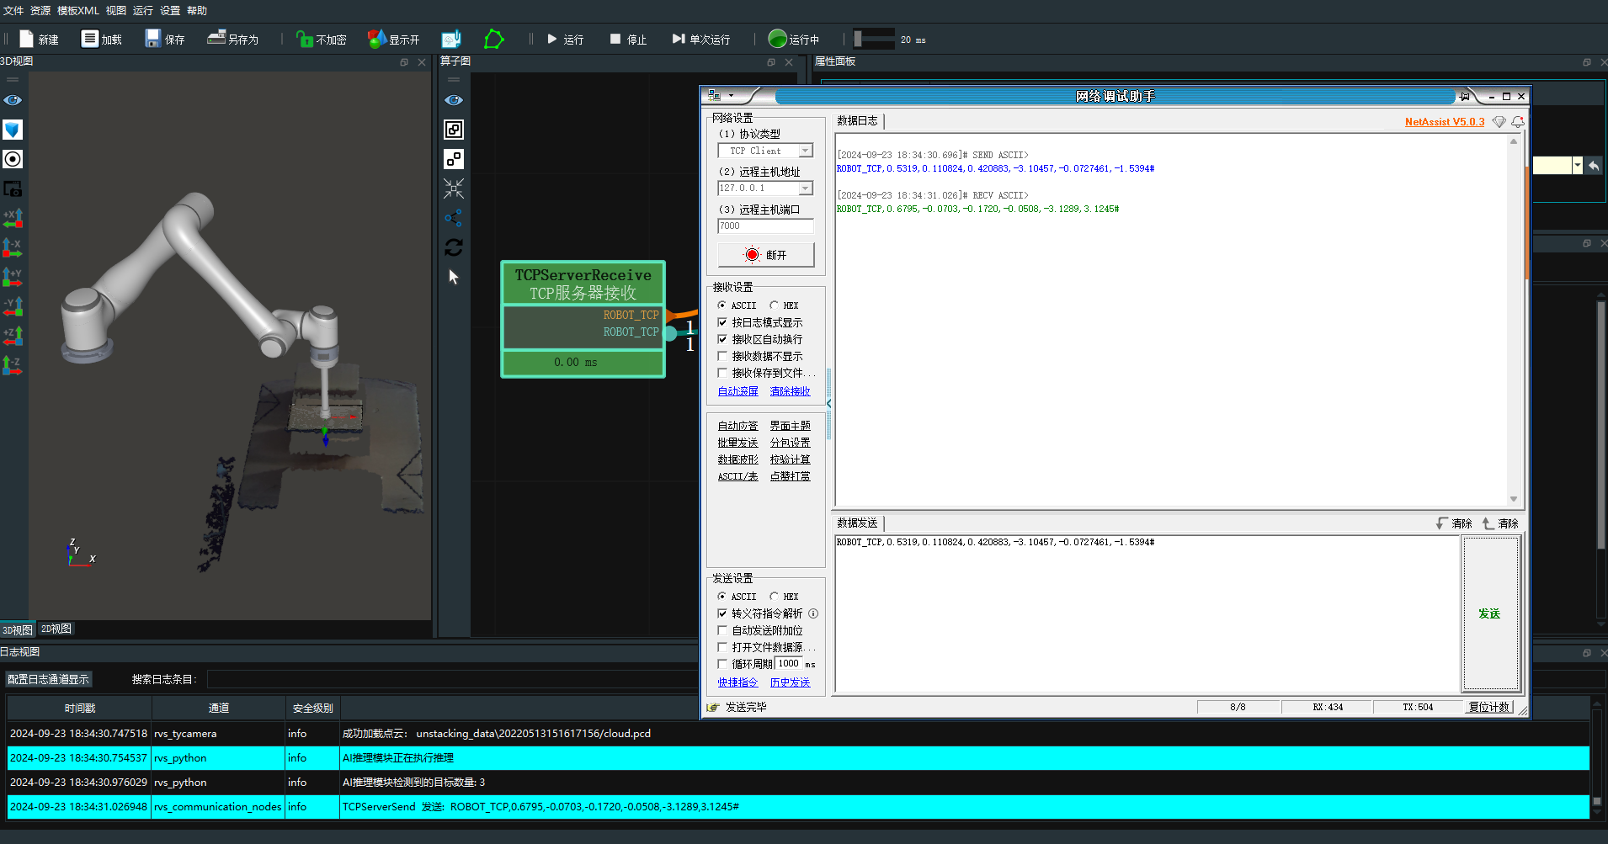Viewport: 1608px width, 844px height.
Task: Click the blue share-nodes icon in 算子图
Action: pyautogui.click(x=454, y=218)
